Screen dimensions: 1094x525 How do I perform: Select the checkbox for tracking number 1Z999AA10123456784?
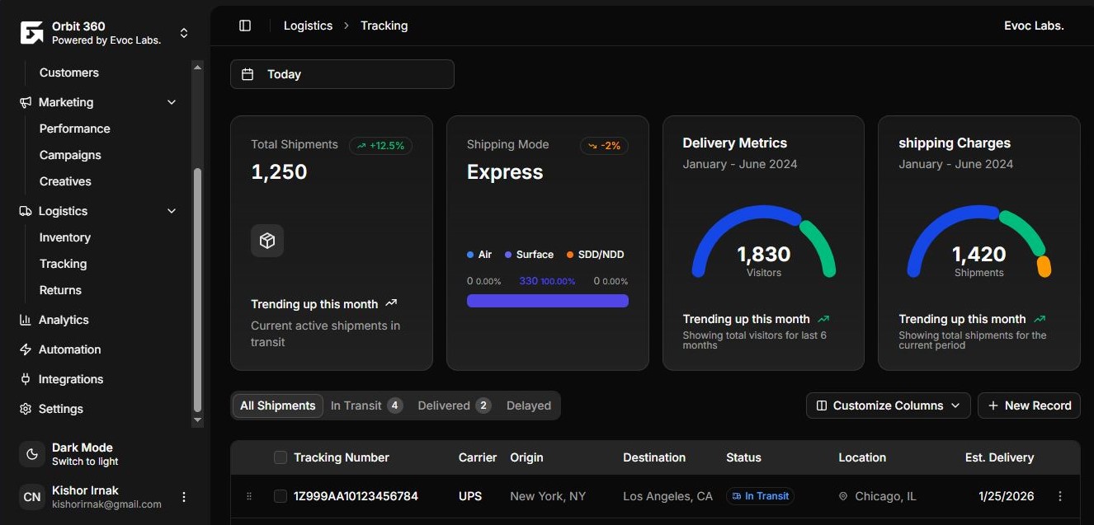click(281, 496)
